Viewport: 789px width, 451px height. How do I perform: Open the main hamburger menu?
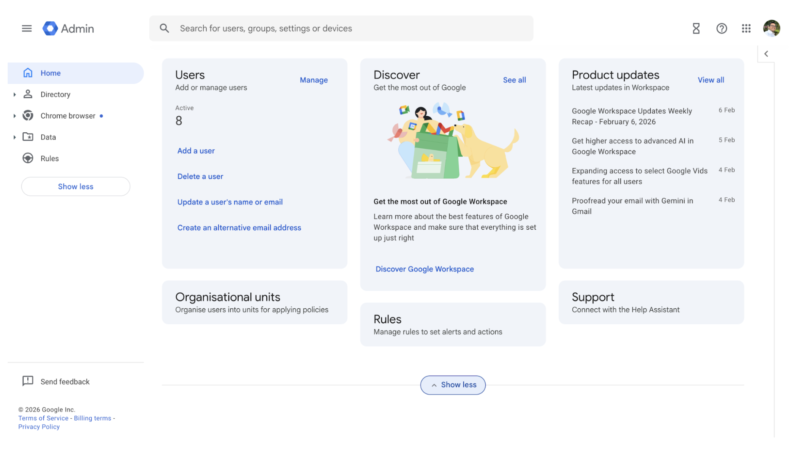tap(27, 29)
